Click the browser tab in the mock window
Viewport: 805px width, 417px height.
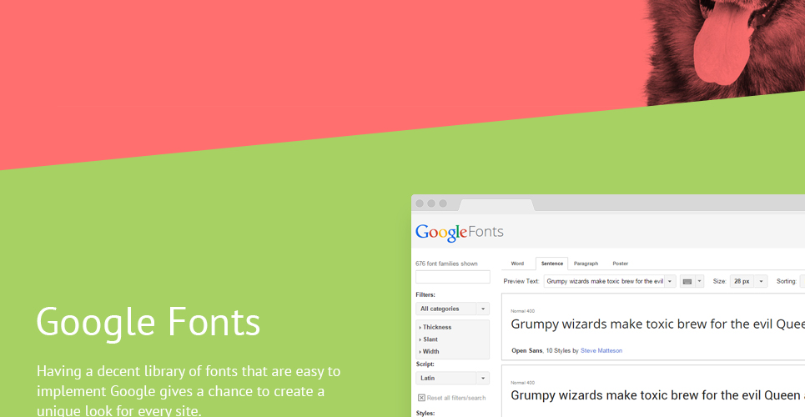(x=496, y=205)
